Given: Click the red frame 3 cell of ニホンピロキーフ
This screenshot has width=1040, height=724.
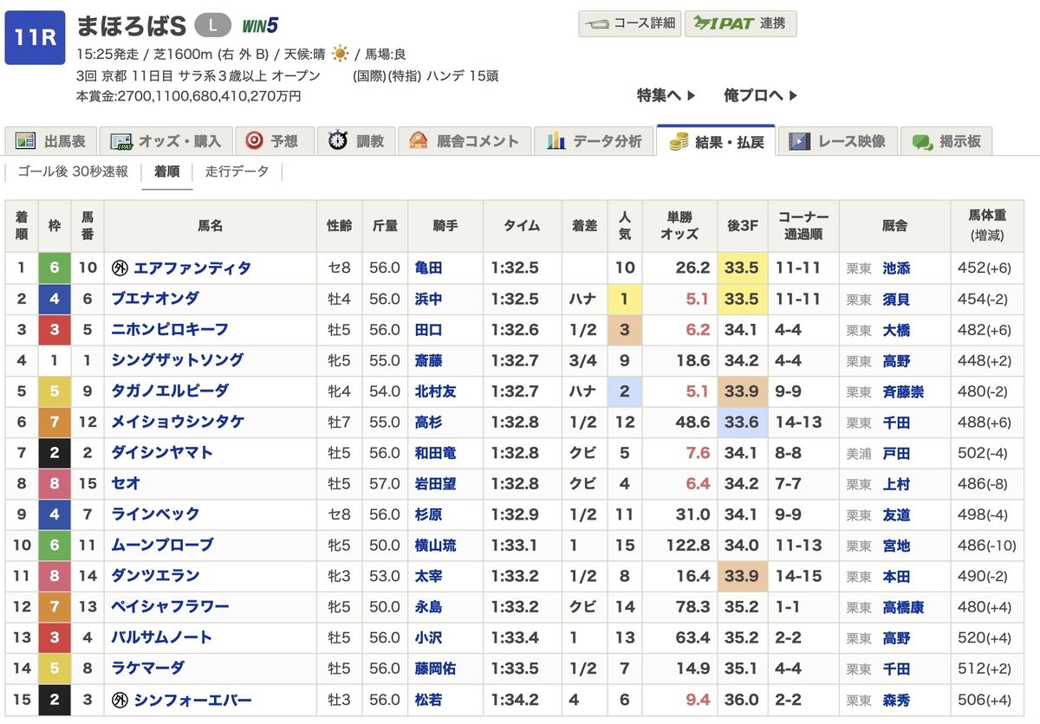Looking at the screenshot, I should [x=55, y=329].
